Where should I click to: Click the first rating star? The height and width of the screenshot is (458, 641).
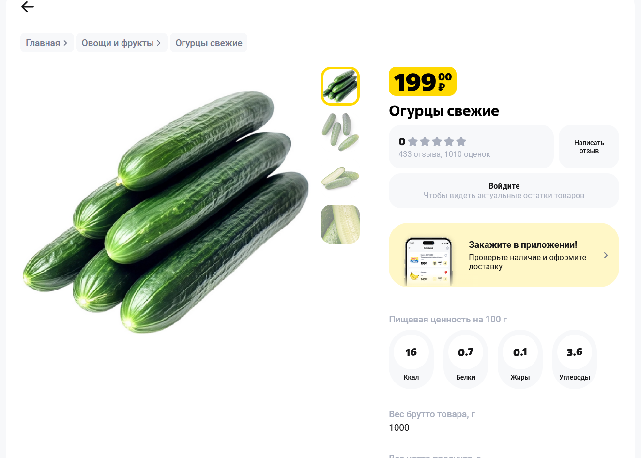(x=413, y=141)
